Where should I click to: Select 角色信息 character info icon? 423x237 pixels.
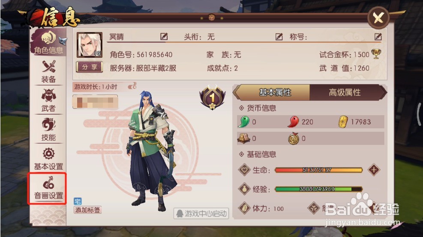point(48,42)
